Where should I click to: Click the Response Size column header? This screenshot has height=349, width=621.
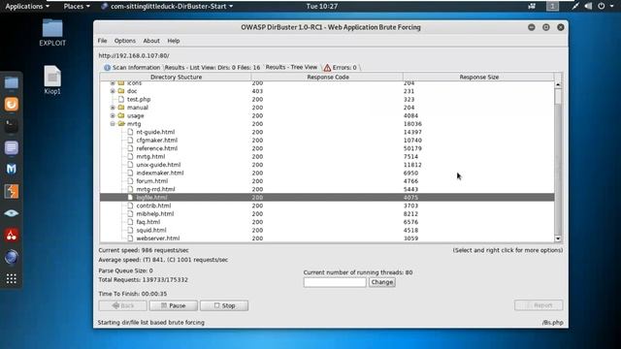[478, 78]
